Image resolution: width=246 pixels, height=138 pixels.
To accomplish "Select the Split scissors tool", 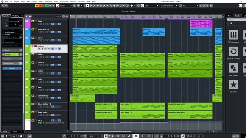I will coord(101,6).
